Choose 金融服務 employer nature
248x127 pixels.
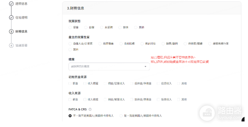[121, 44]
